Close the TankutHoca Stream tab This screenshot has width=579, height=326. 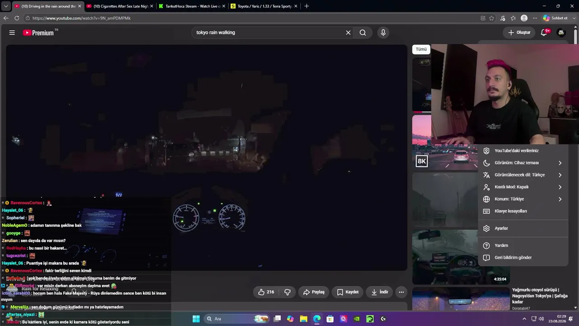[x=223, y=6]
